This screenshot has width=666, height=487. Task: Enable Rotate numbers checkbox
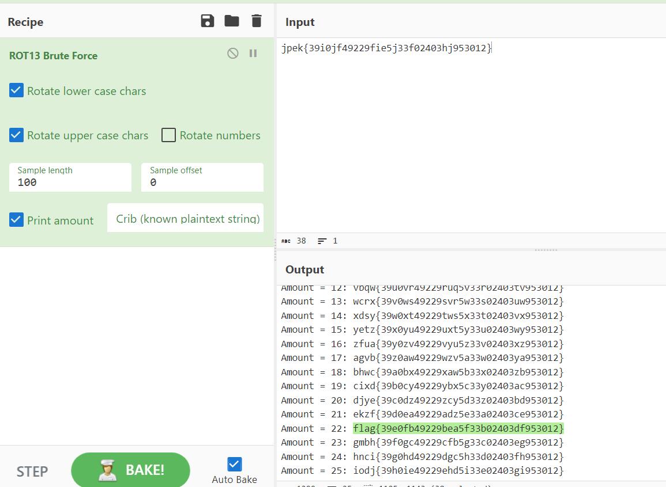(x=168, y=135)
